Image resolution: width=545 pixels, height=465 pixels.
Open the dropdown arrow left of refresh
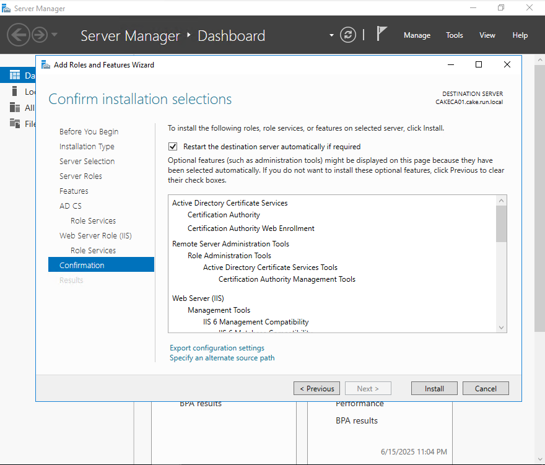[332, 35]
